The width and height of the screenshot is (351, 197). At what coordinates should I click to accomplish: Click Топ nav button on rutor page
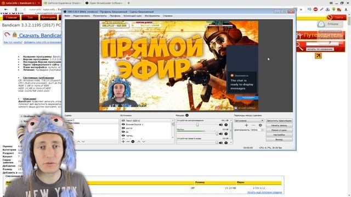(30, 18)
